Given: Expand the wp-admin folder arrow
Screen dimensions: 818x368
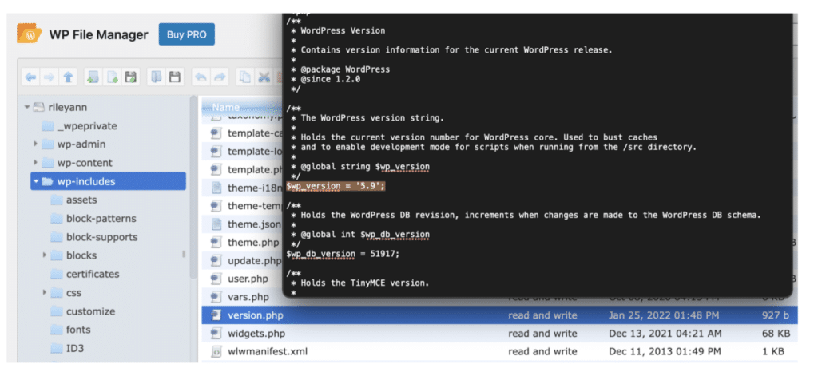Looking at the screenshot, I should click(35, 144).
